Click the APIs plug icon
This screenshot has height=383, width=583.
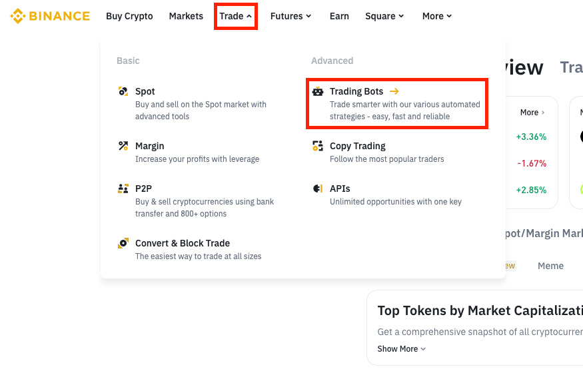[318, 189]
